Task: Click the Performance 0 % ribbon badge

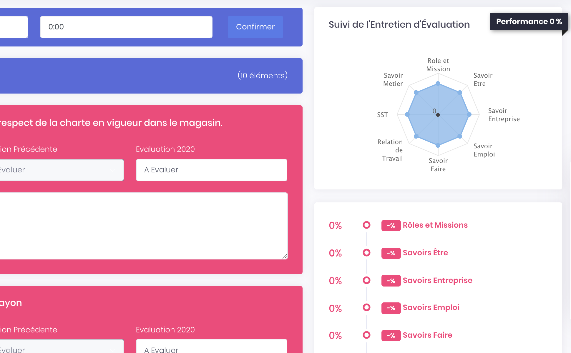Action: (x=529, y=21)
